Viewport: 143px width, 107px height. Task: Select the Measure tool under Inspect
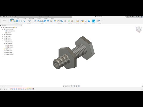point(77,21)
